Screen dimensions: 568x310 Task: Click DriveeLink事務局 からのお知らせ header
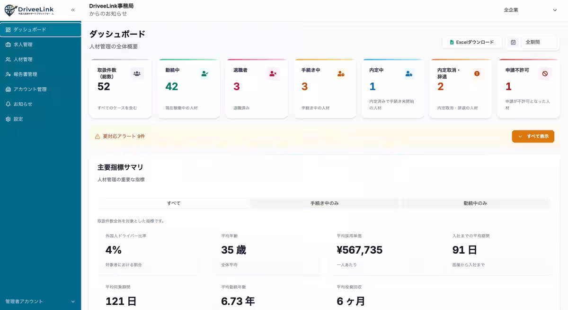[x=111, y=10]
